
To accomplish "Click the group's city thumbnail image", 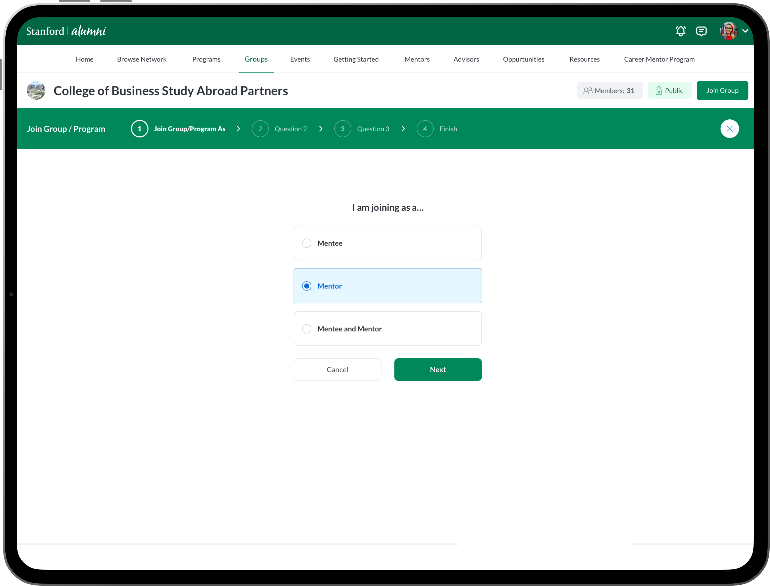I will pos(36,91).
